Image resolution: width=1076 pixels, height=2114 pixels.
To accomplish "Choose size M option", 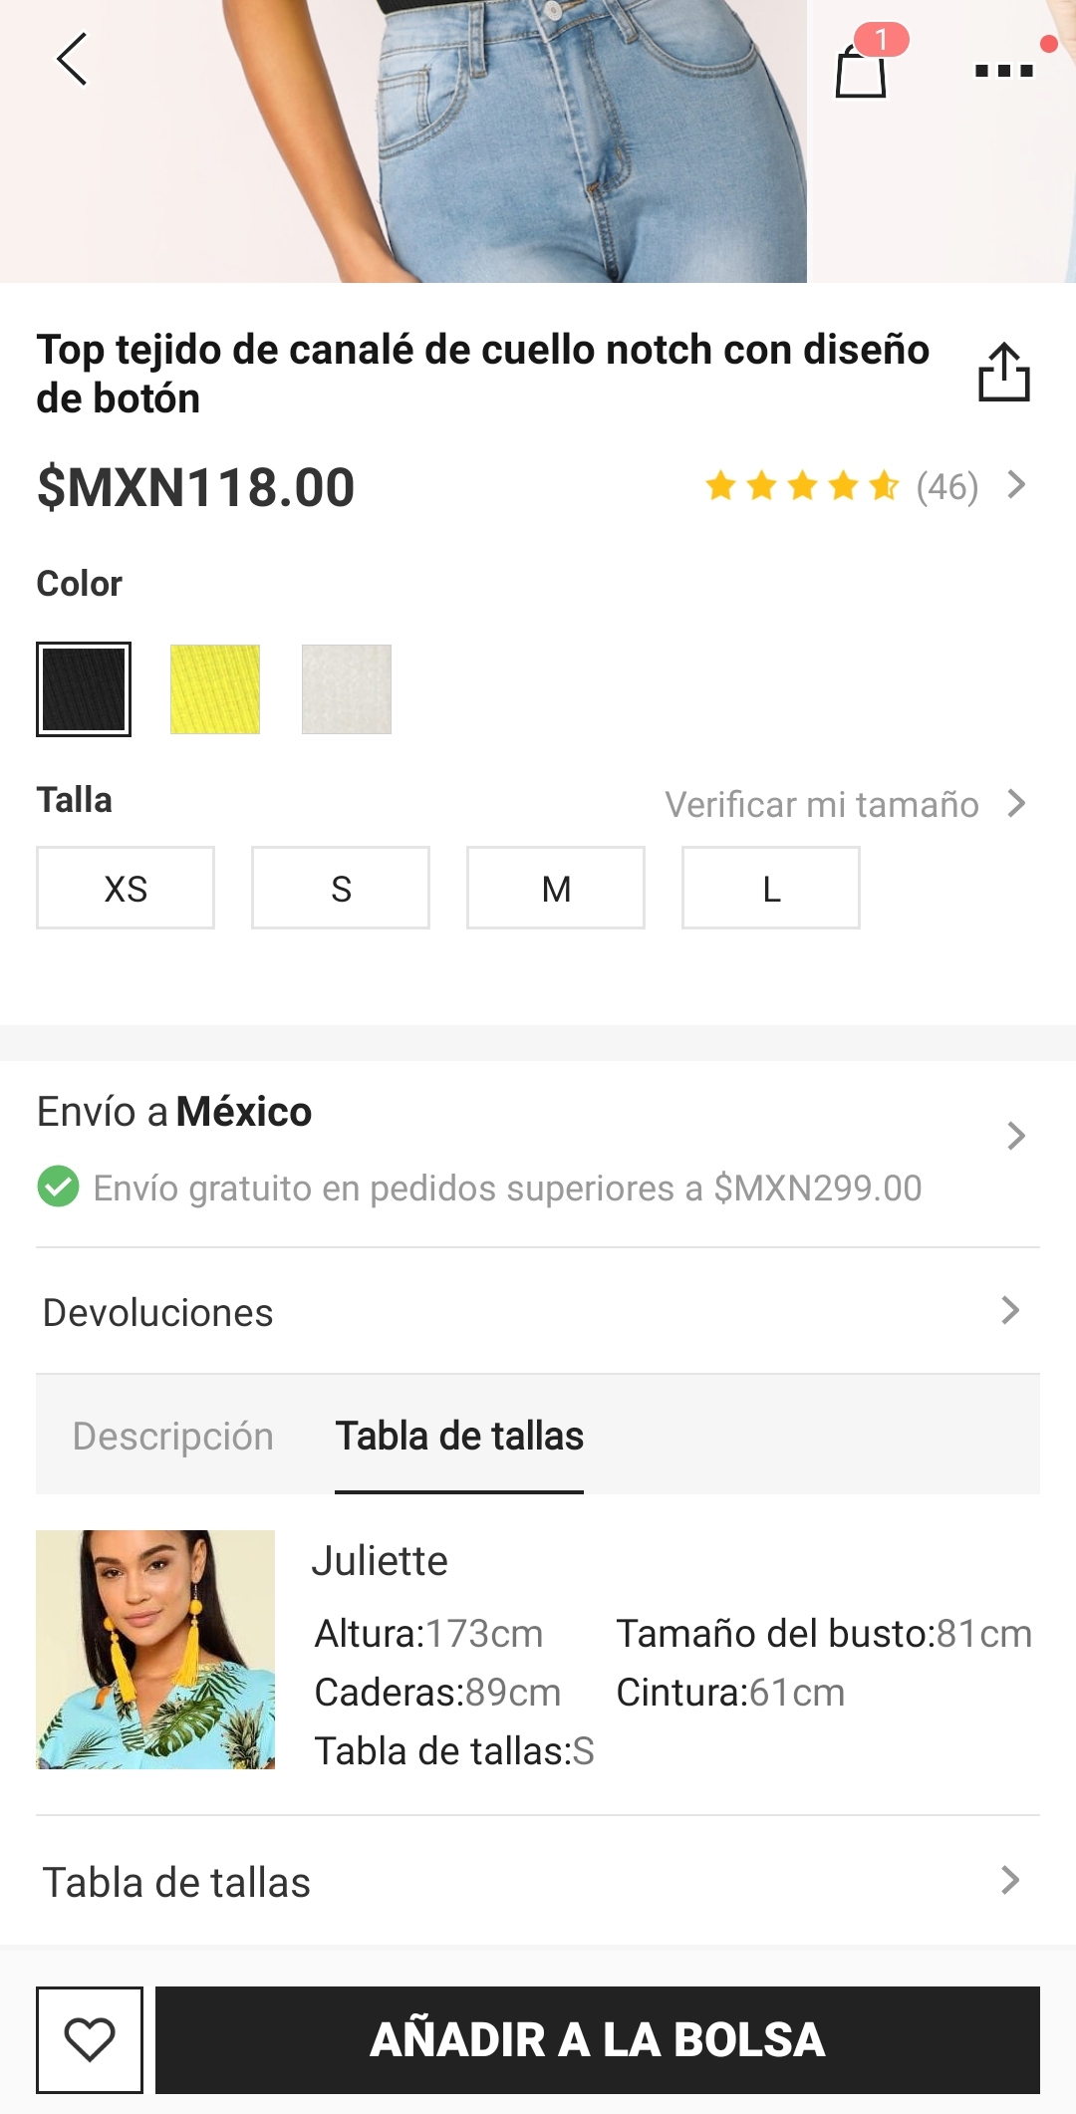I will point(556,888).
